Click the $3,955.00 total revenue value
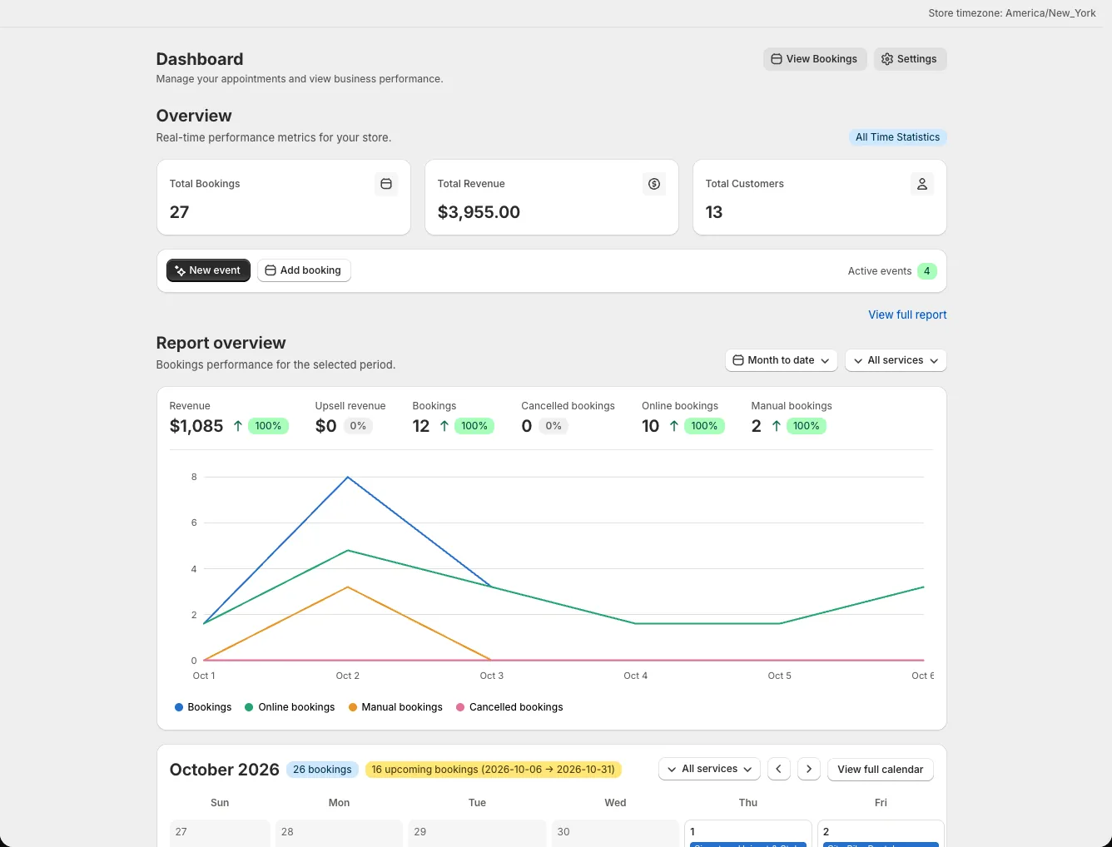Viewport: 1112px width, 847px height. click(479, 212)
